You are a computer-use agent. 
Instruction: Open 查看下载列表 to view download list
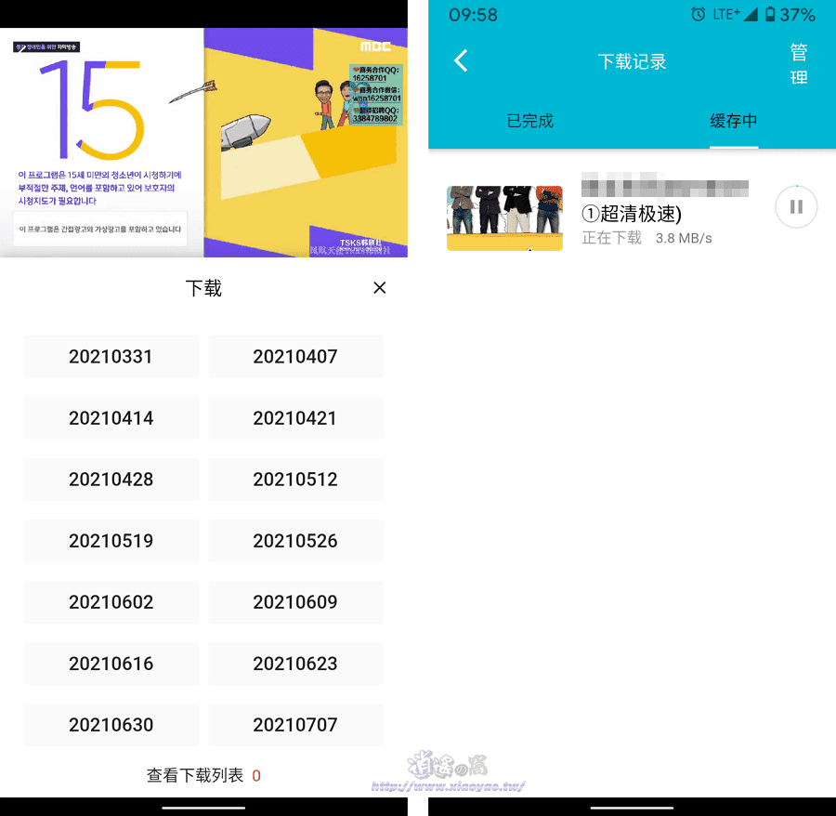click(197, 773)
